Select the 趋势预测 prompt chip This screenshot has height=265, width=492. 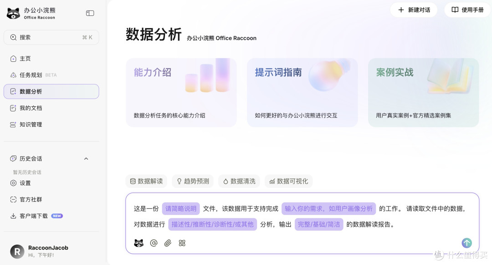[193, 181]
